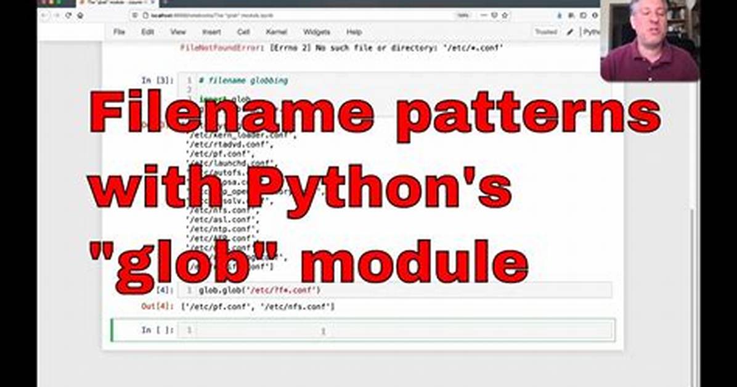Click the '/etc/asl.conf' output line
Image resolution: width=737 pixels, height=387 pixels.
click(223, 219)
